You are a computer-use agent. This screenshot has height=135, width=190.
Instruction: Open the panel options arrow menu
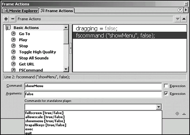[186, 10]
